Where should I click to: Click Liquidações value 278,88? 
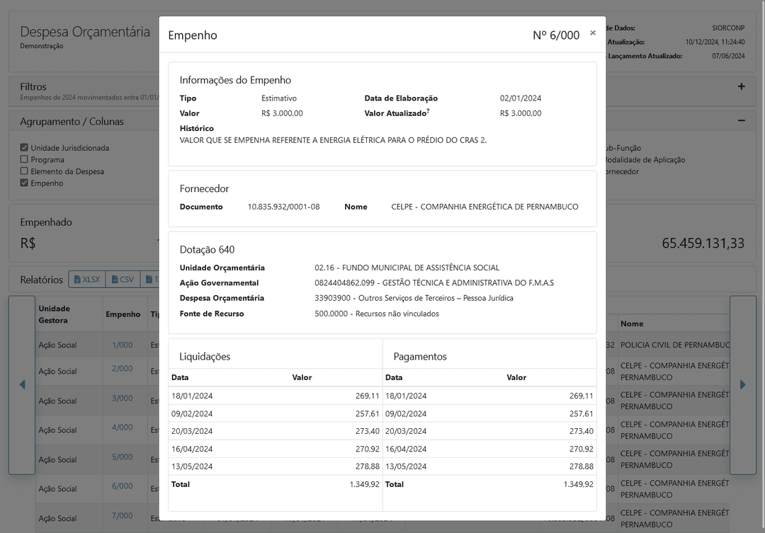coord(368,466)
